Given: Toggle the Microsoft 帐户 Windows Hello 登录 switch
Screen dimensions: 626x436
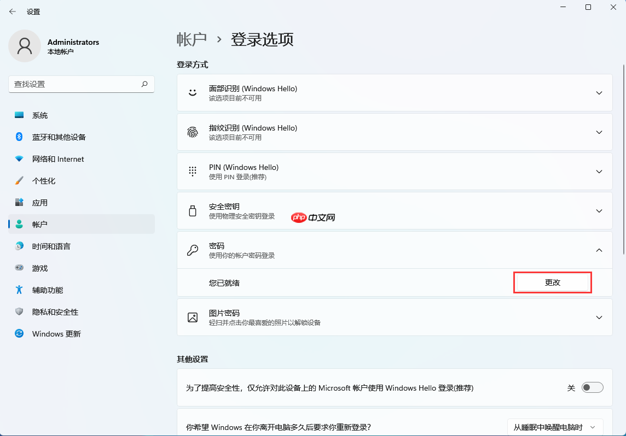Looking at the screenshot, I should (592, 387).
